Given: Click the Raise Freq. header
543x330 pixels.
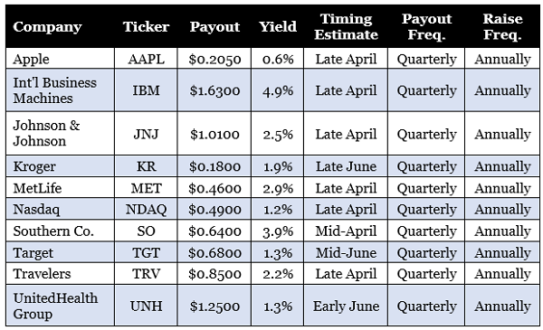Looking at the screenshot, I should (502, 26).
